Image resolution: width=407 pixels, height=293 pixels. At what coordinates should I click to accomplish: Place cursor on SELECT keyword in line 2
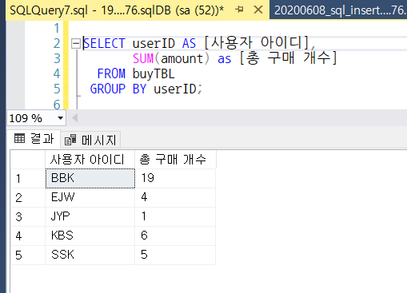pyautogui.click(x=104, y=43)
